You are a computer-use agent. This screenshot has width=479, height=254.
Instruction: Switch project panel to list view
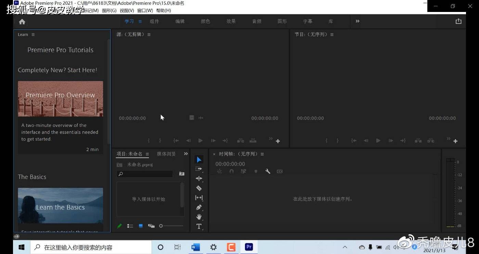[130, 226]
